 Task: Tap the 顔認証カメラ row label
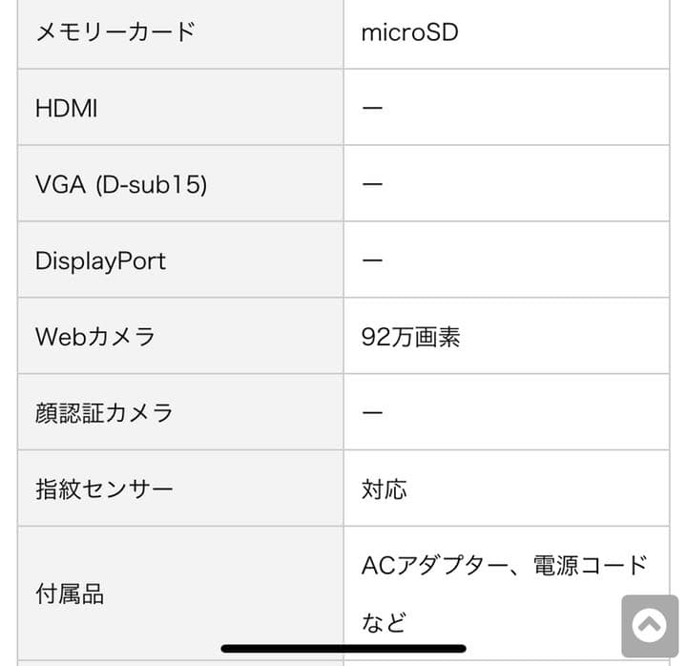pos(104,413)
